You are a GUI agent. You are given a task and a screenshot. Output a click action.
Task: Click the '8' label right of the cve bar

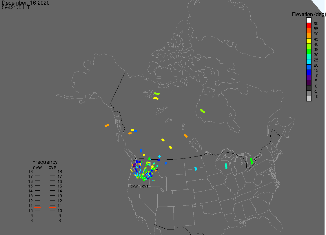click(60, 221)
